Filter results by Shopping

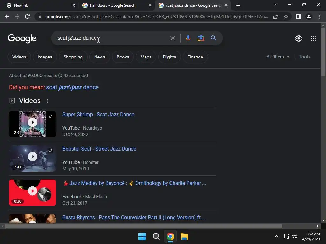tap(73, 57)
